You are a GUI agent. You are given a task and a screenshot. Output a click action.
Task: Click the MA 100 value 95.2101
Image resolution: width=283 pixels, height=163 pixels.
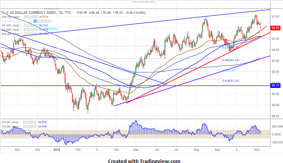[x=44, y=25]
